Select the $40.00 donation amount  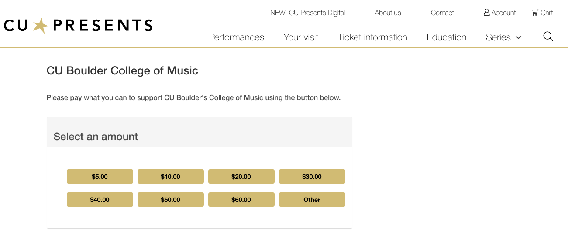coord(100,200)
